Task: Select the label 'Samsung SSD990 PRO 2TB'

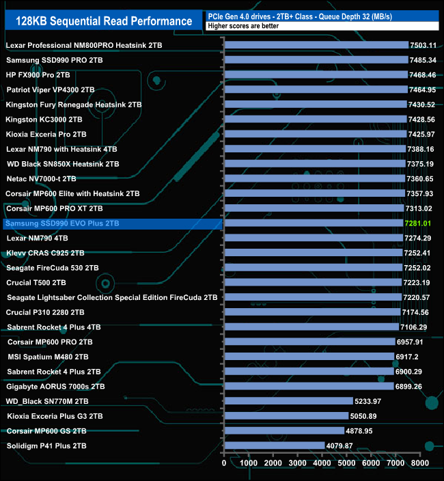Action: pyautogui.click(x=55, y=60)
